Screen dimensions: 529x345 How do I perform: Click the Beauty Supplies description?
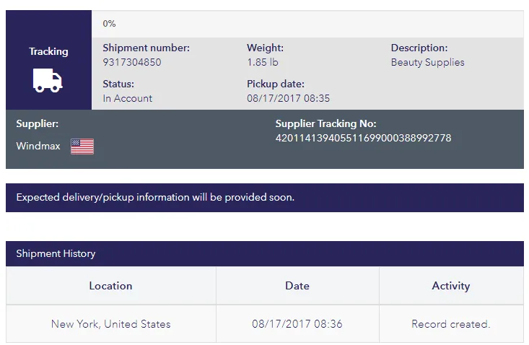point(428,62)
